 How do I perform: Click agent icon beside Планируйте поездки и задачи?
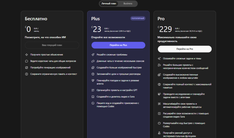pyautogui.click(x=93, y=80)
